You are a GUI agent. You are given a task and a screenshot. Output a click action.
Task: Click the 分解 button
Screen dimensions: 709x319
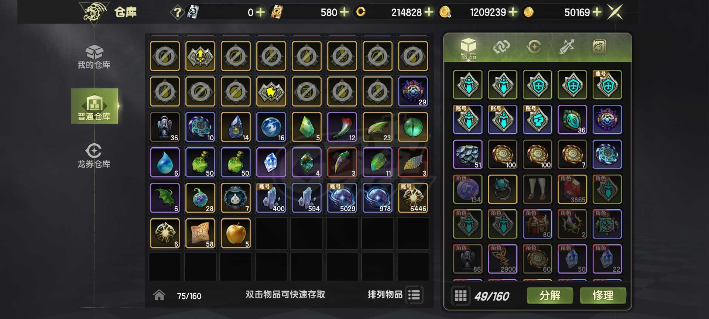tap(550, 295)
